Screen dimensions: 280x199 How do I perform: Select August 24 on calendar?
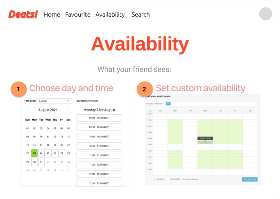pos(41,153)
